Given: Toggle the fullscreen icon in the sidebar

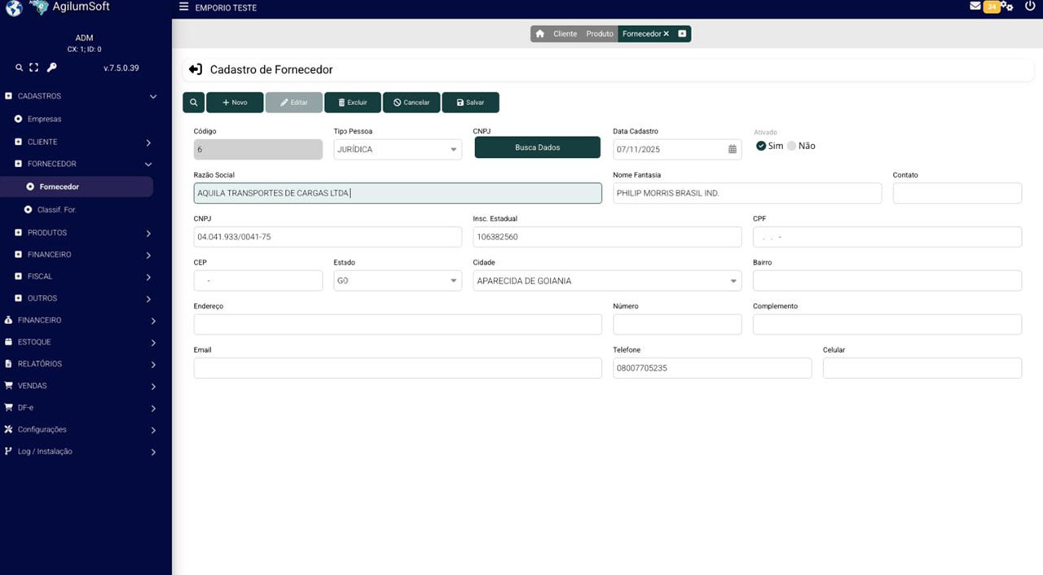Looking at the screenshot, I should (33, 68).
